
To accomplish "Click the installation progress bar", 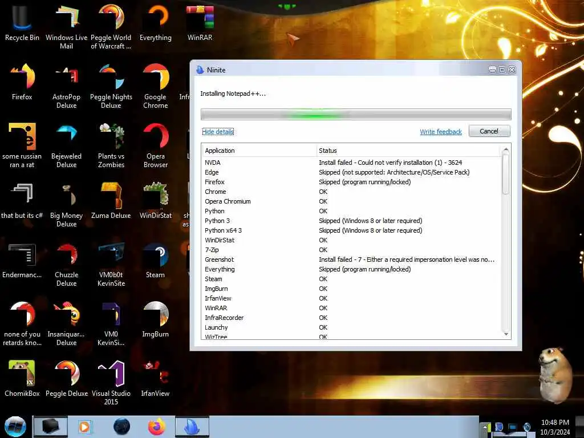I will tap(356, 114).
